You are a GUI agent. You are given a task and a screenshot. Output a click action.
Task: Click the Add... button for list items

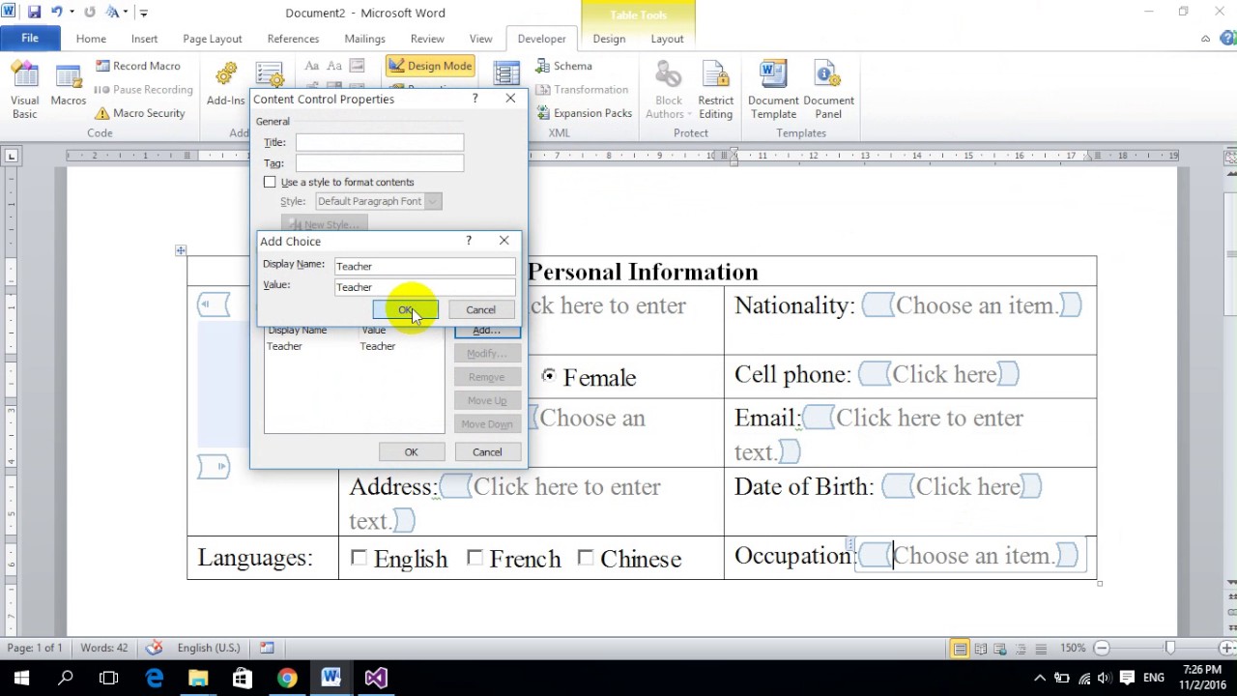pos(486,331)
